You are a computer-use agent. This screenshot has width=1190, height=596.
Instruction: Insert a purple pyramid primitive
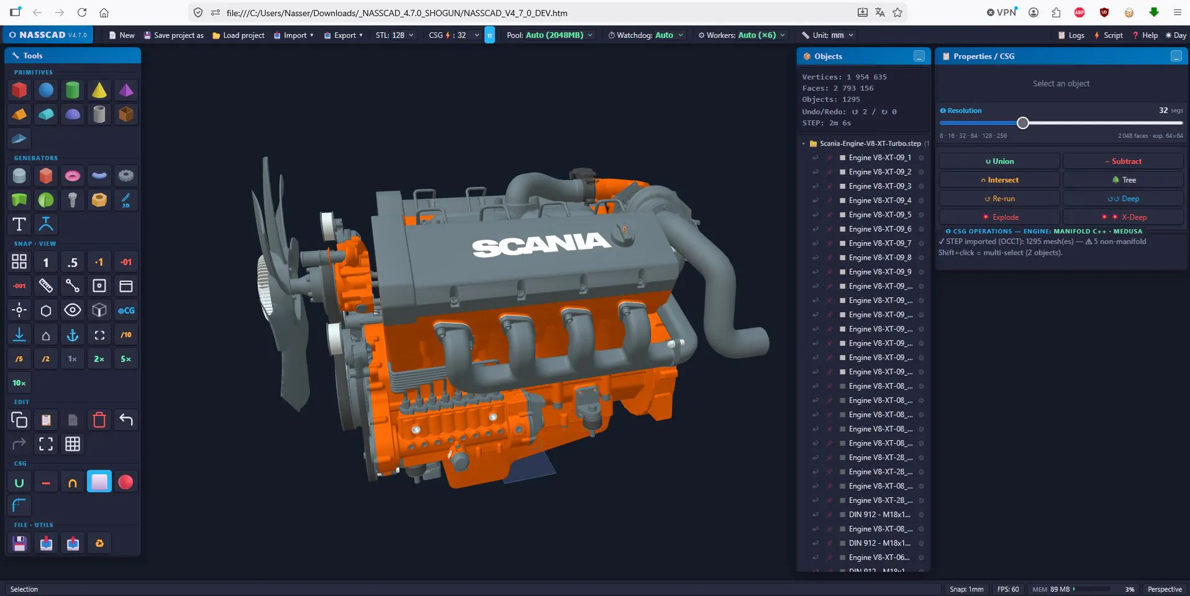click(126, 90)
